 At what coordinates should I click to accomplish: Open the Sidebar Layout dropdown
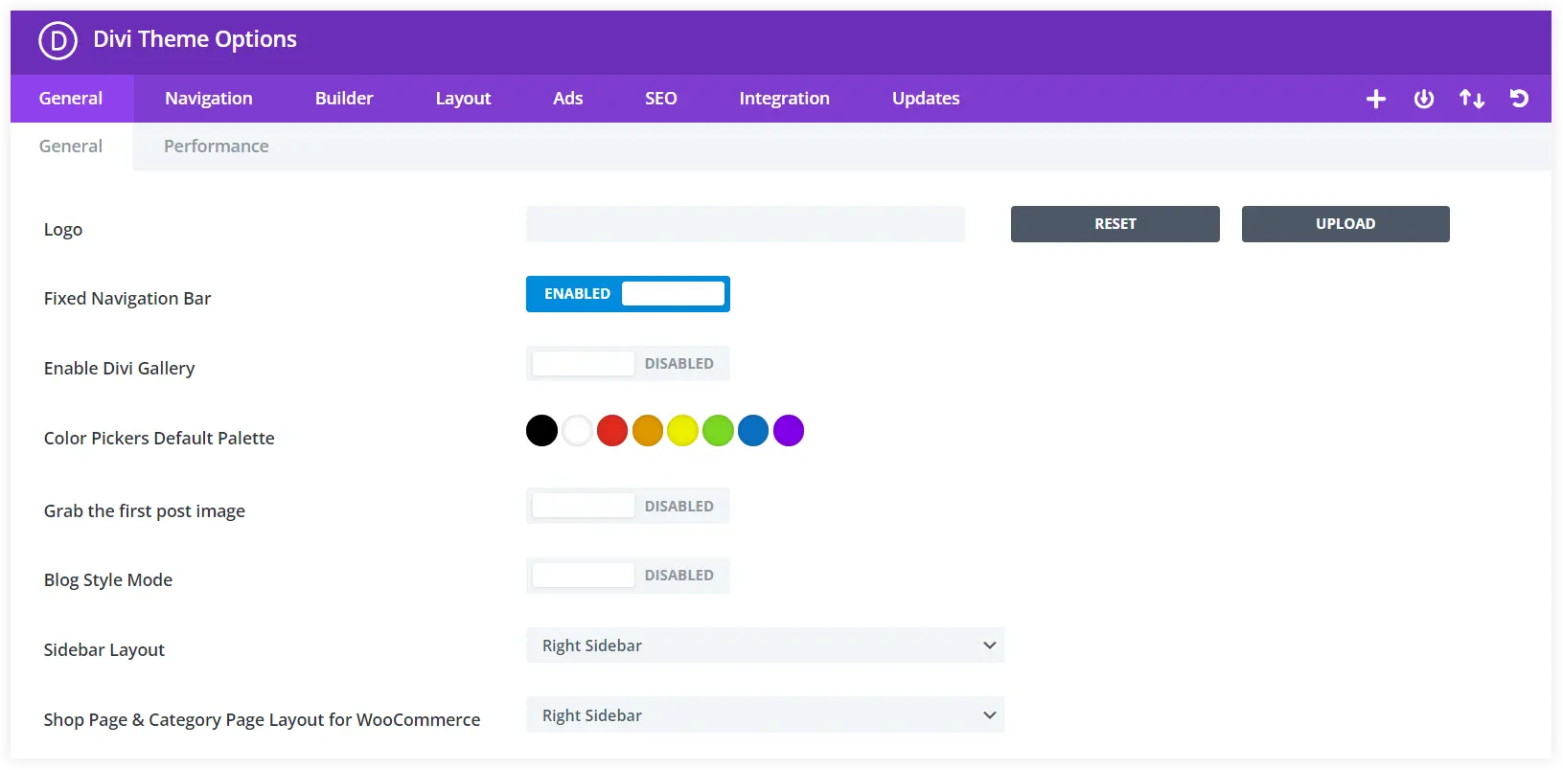[x=765, y=645]
